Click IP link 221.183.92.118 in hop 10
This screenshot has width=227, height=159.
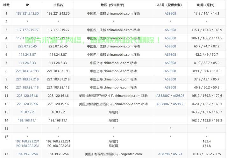27,87
